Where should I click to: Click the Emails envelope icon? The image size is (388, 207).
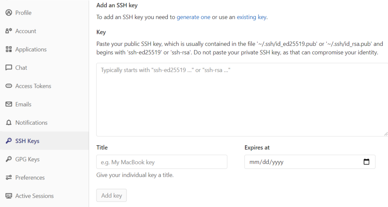9,104
